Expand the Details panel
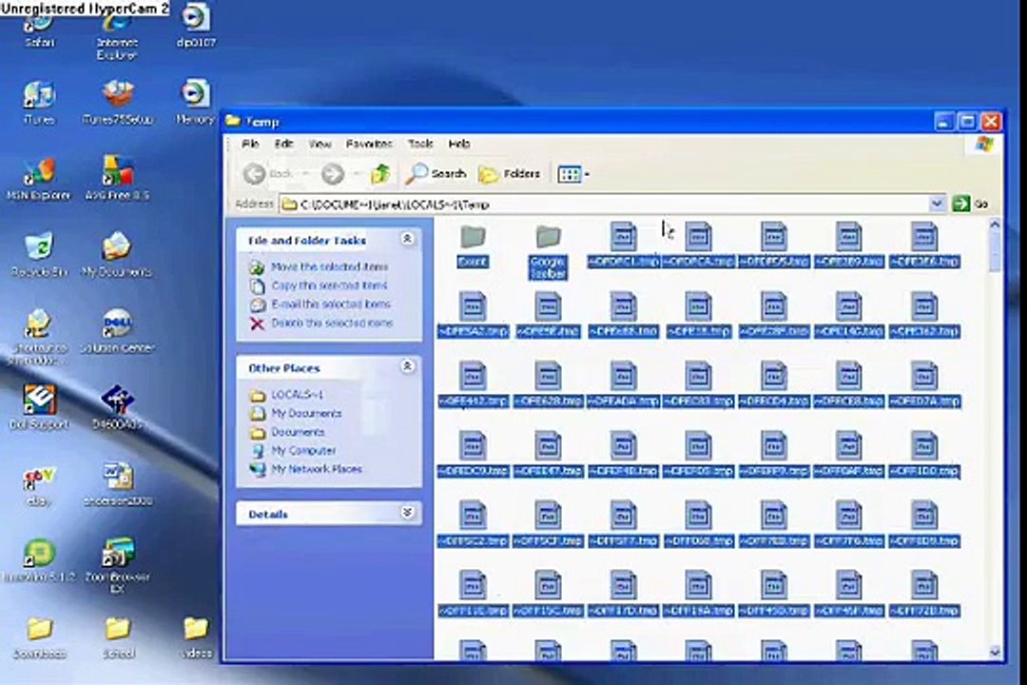1027x685 pixels. coord(407,513)
